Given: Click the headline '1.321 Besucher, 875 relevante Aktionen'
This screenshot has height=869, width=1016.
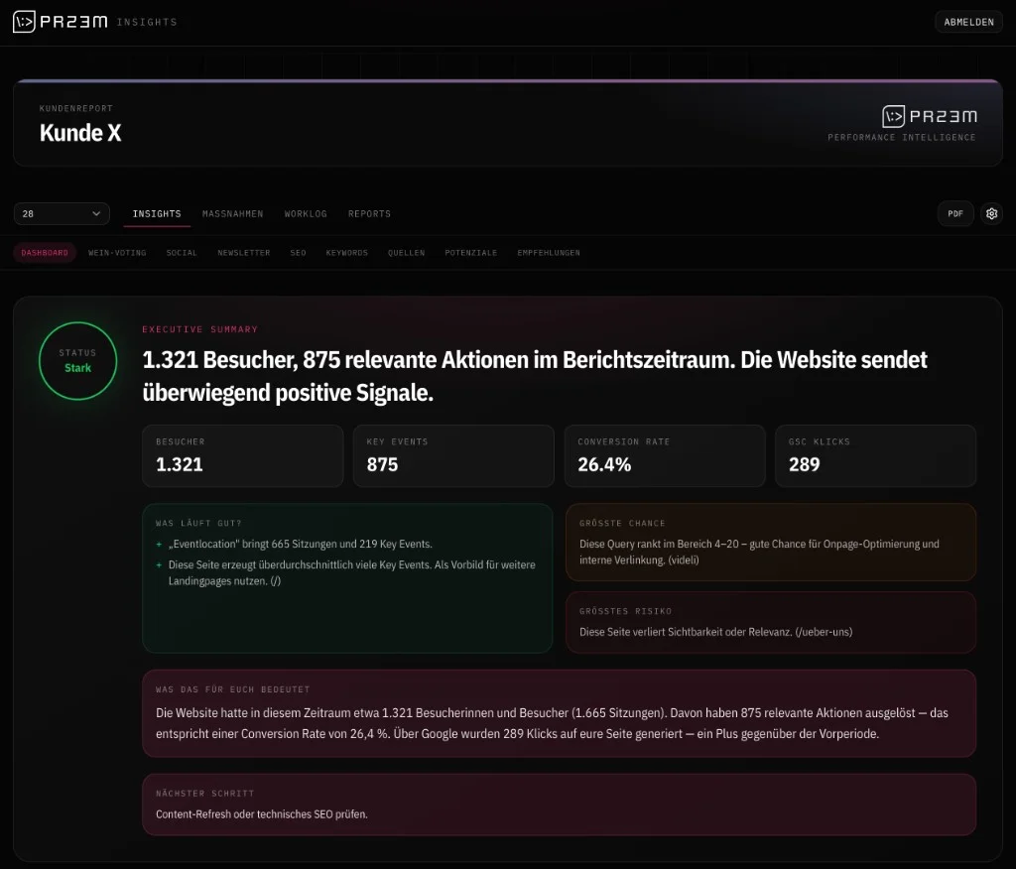Looking at the screenshot, I should point(535,376).
